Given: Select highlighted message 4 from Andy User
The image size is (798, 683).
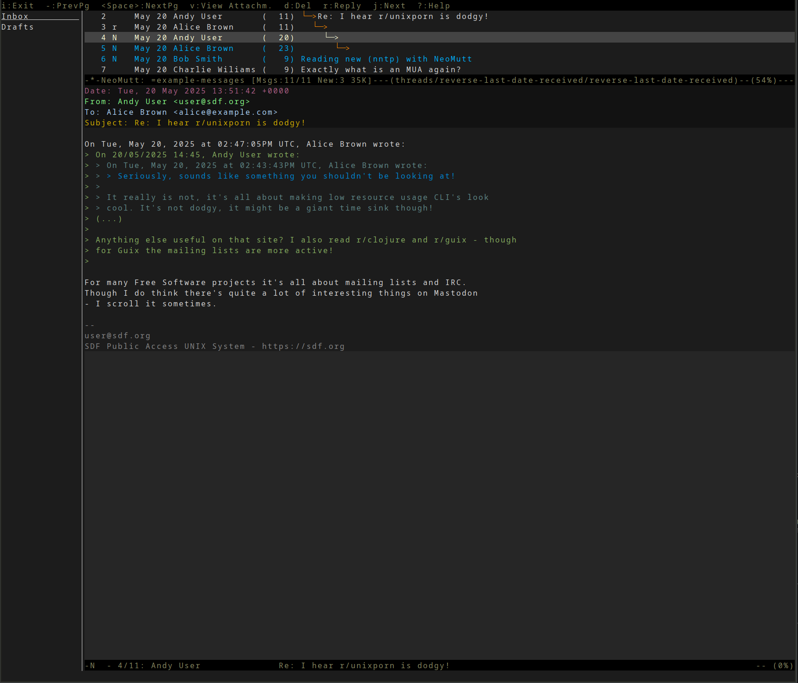Looking at the screenshot, I should point(439,37).
